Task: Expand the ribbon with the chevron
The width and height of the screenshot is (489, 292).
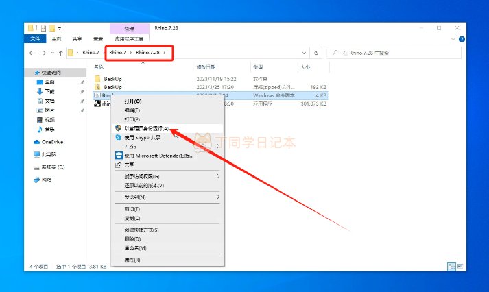Action: click(453, 39)
